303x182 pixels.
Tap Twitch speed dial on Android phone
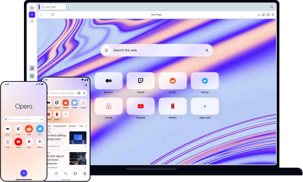pyautogui.click(x=57, y=103)
